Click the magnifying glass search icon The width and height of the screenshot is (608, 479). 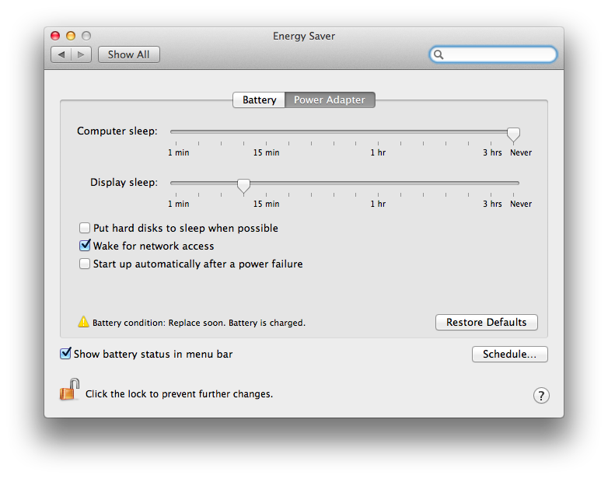tap(439, 54)
